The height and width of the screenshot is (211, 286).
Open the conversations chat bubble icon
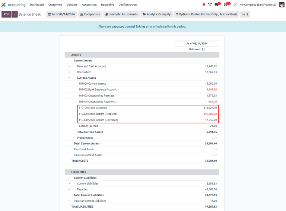(x=217, y=4)
